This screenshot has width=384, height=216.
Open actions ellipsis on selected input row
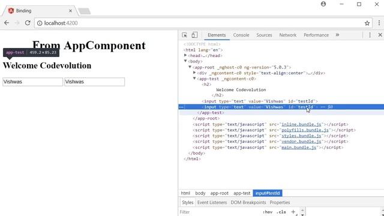point(181,107)
